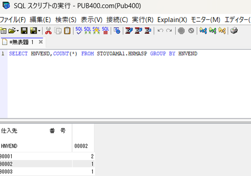This screenshot has height=176, width=251.
Task: Click the New script toolbar icon
Action: click(3, 31)
